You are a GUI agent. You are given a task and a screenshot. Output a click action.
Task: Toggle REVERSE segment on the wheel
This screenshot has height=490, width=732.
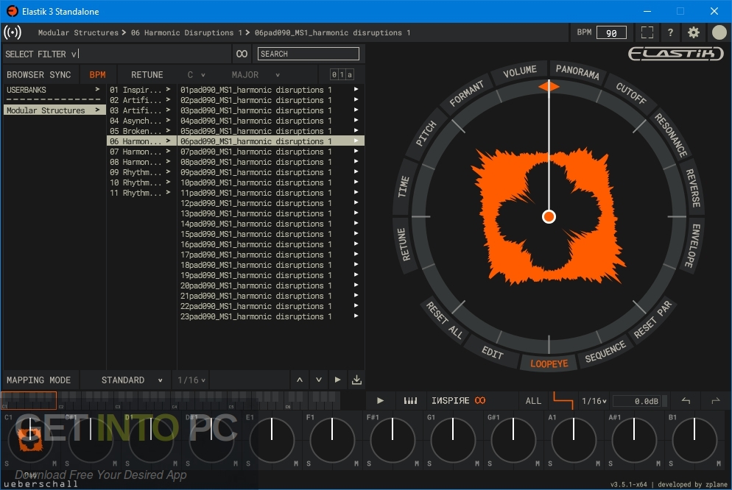coord(693,188)
